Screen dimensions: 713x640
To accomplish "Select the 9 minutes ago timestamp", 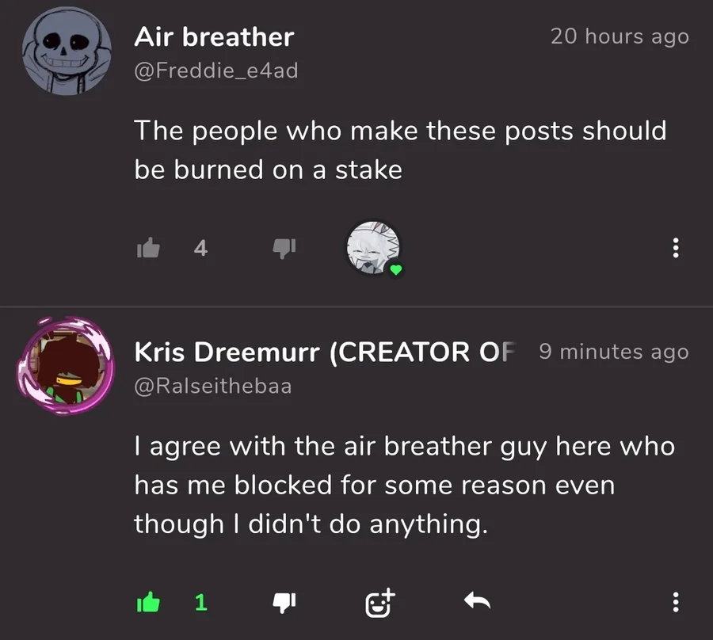I will click(614, 352).
